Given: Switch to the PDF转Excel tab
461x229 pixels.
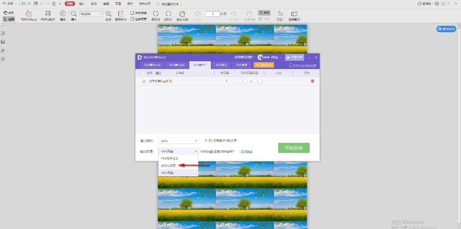Looking at the screenshot, I should point(177,65).
